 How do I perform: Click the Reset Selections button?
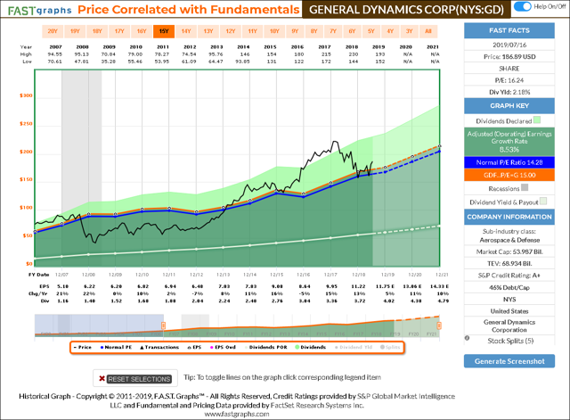(x=135, y=378)
